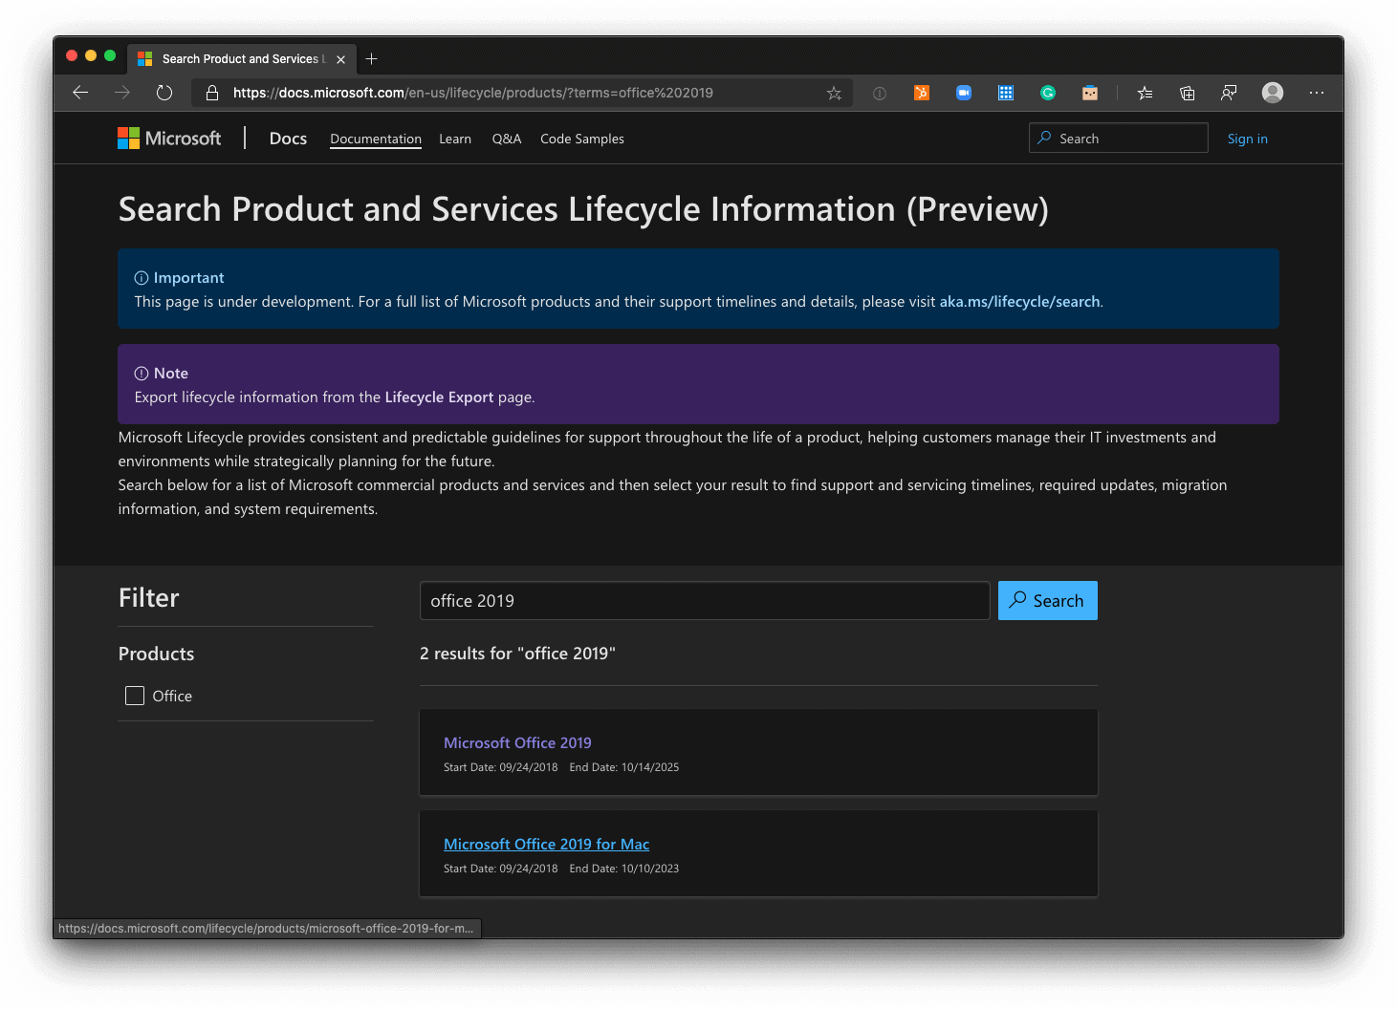The height and width of the screenshot is (1009, 1397).
Task: Open the Microsoft Office 2019 result
Action: (x=517, y=742)
